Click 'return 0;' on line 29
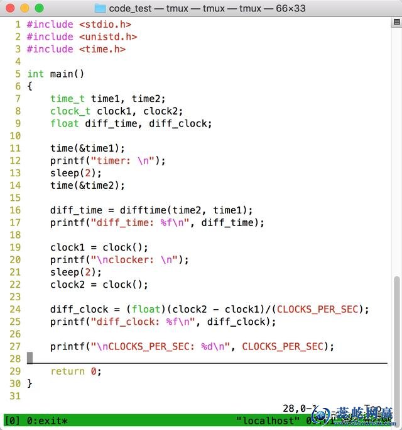 click(x=76, y=371)
